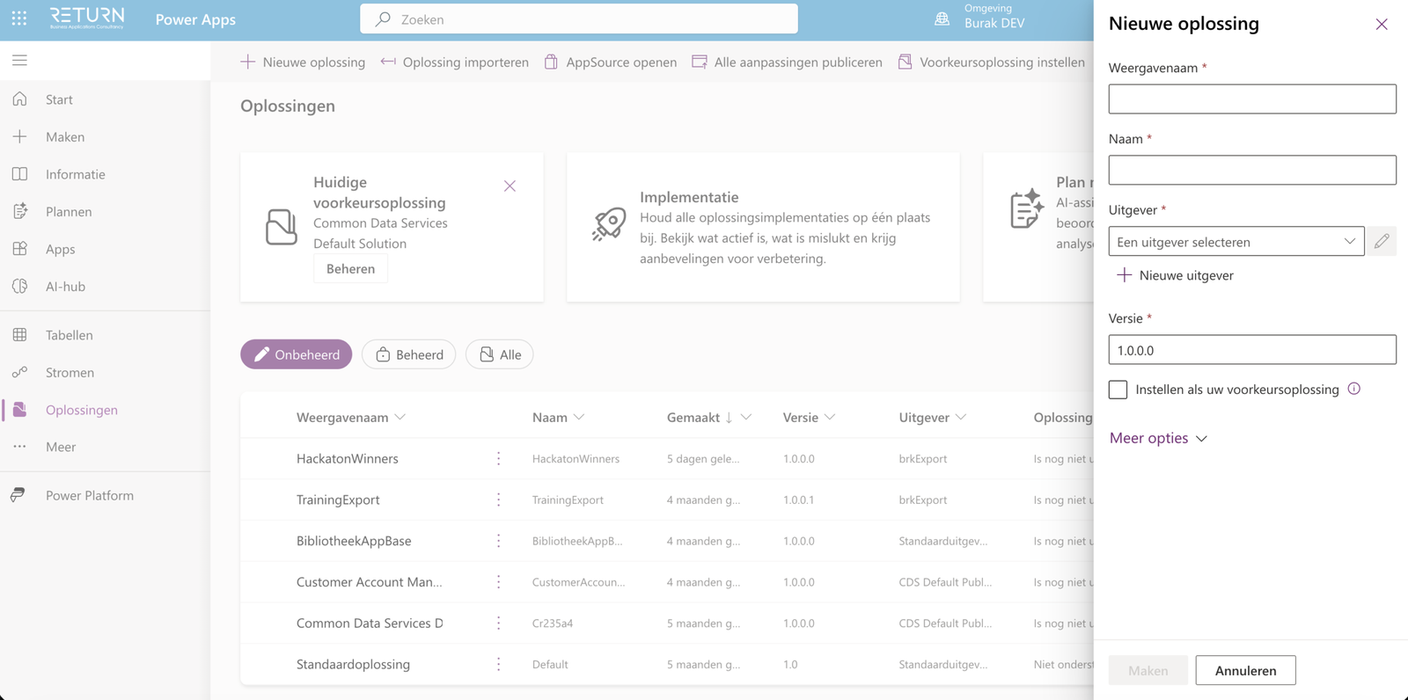The image size is (1408, 700).
Task: Expand Meer opties section
Action: coord(1158,438)
